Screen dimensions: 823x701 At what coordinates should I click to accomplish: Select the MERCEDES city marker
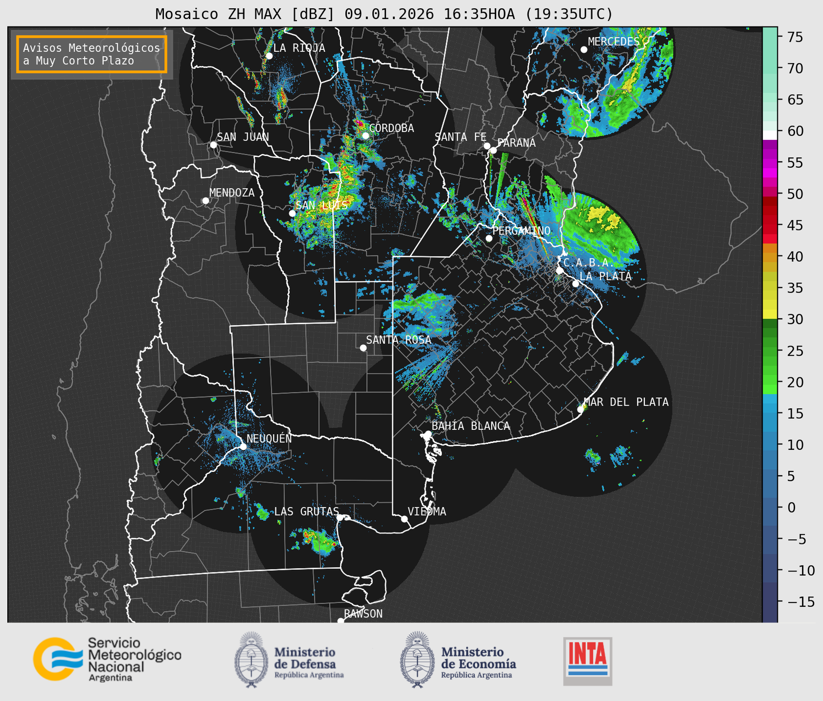pyautogui.click(x=584, y=50)
